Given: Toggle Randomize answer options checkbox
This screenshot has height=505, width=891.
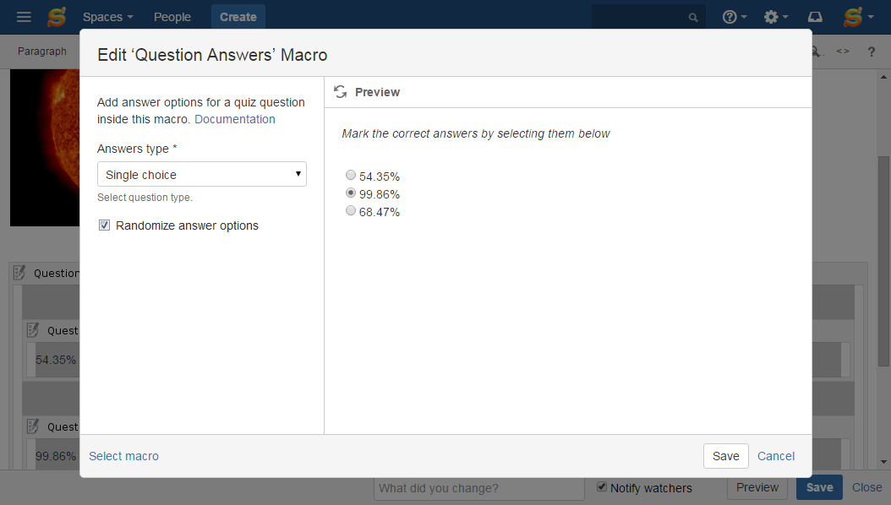Looking at the screenshot, I should [105, 225].
